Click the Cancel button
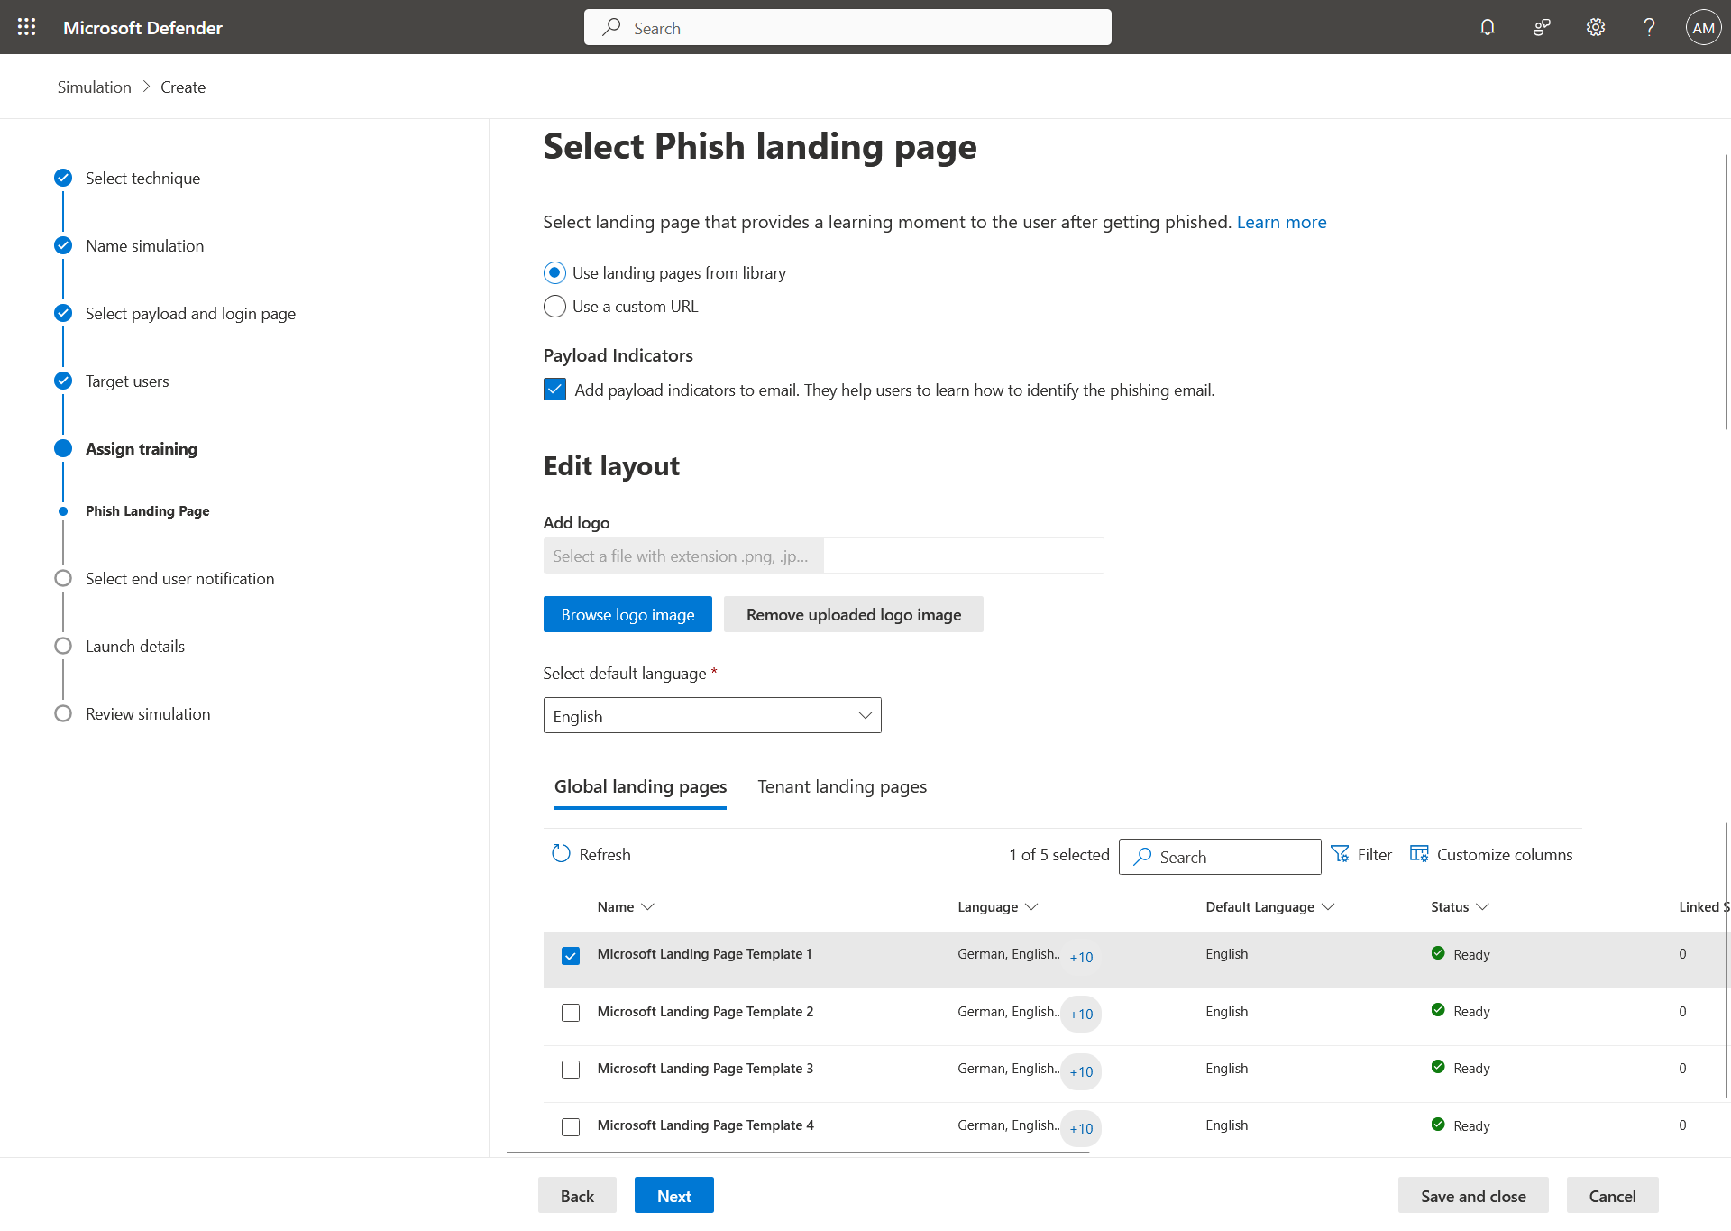1731x1231 pixels. pos(1612,1195)
